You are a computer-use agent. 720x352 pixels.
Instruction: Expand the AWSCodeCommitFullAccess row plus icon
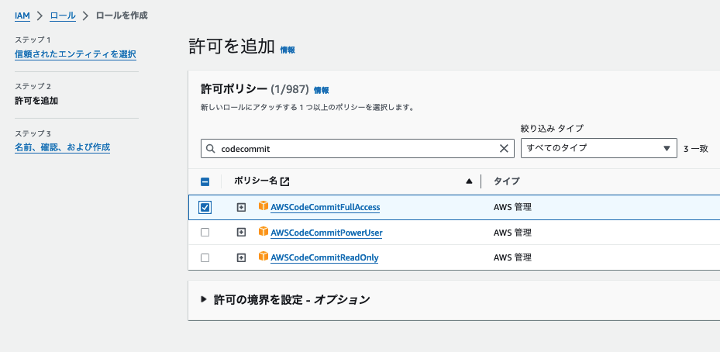pyautogui.click(x=241, y=207)
